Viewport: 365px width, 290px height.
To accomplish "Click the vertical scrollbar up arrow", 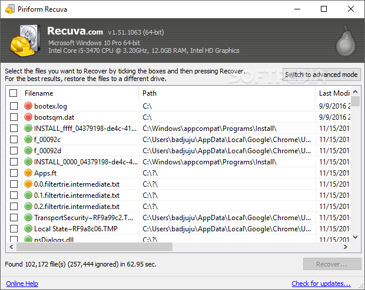I will coord(355,92).
